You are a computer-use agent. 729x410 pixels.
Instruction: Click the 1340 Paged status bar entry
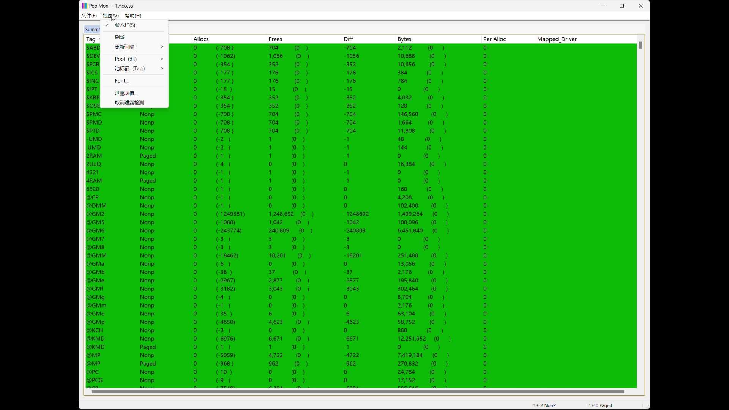pyautogui.click(x=600, y=405)
